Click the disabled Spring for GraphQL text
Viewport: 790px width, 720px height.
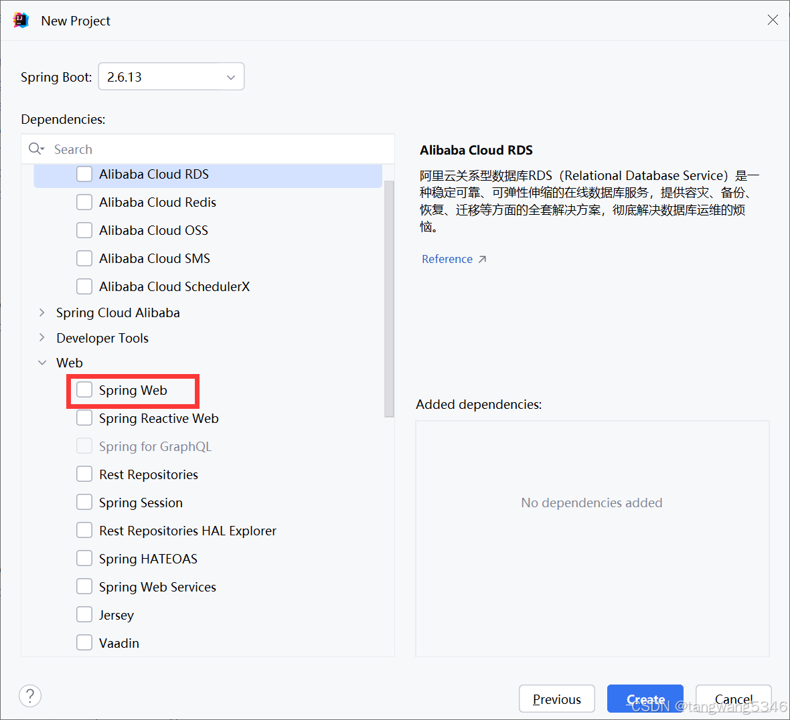pyautogui.click(x=155, y=446)
